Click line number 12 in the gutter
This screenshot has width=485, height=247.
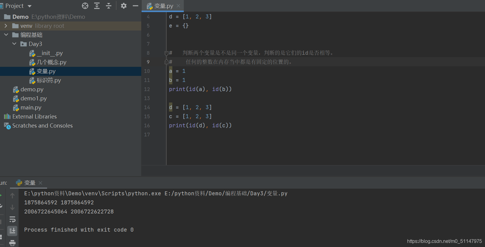[x=147, y=89]
